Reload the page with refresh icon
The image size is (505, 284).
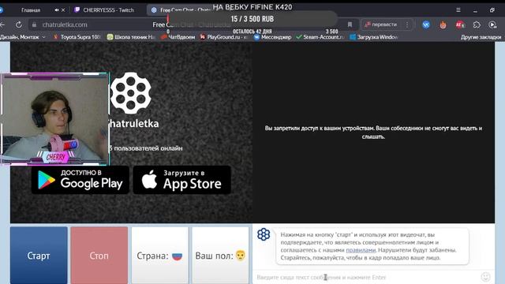[19, 24]
